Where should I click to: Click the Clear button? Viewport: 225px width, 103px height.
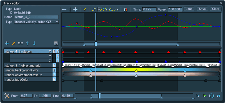tap(216, 9)
